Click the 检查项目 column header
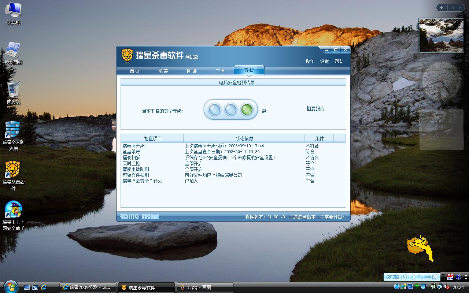The width and height of the screenshot is (469, 293). click(x=152, y=138)
